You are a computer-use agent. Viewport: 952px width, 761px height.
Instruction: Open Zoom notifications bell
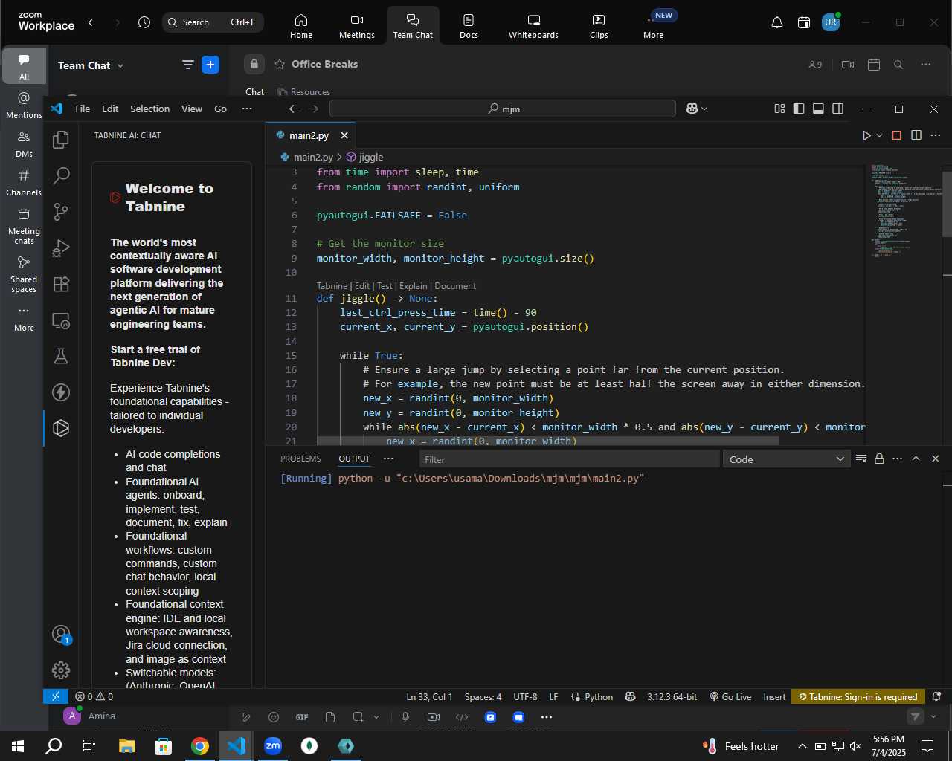(777, 22)
